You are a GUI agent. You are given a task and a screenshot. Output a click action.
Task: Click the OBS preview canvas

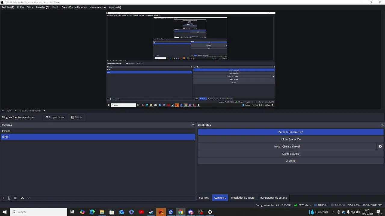[191, 59]
